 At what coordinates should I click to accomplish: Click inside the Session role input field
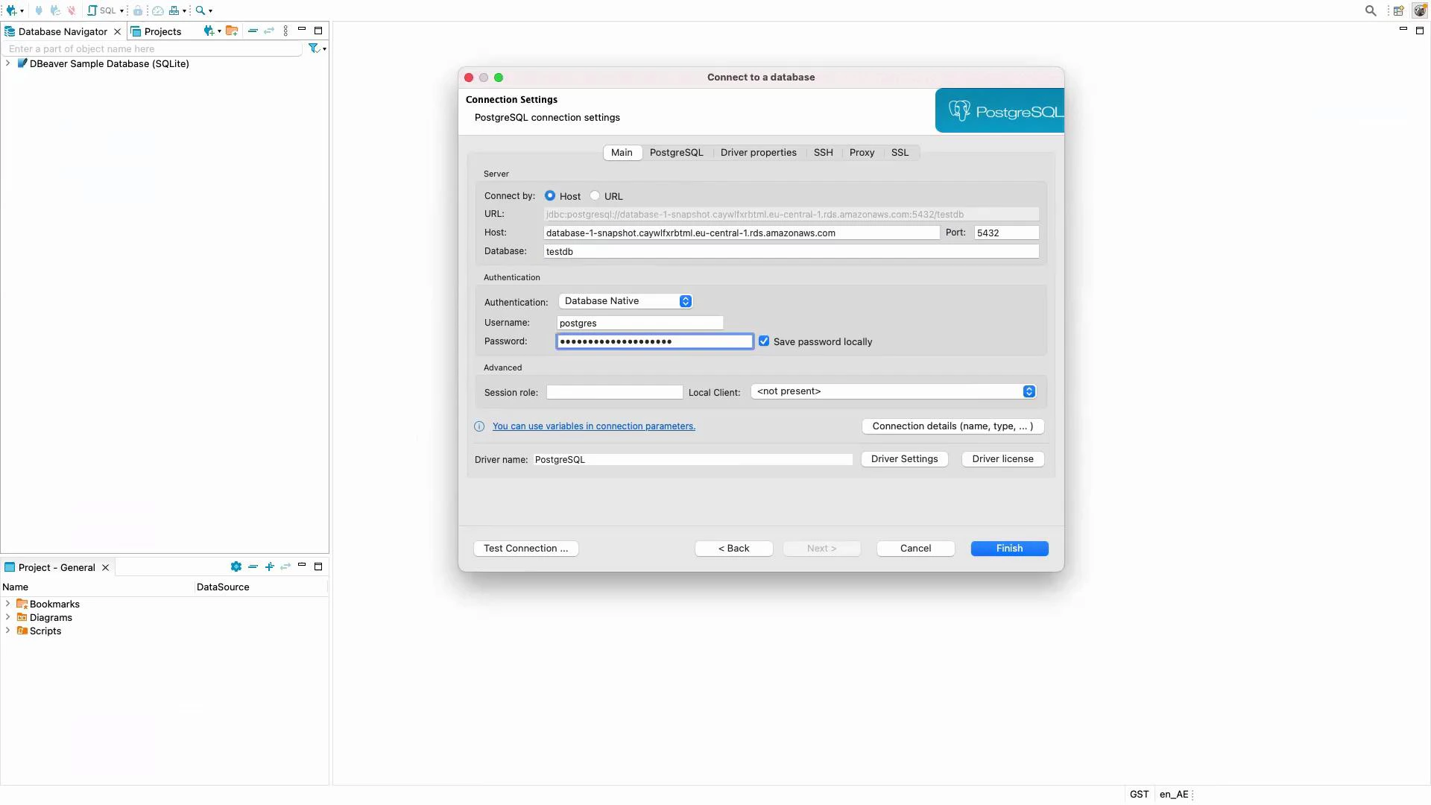click(x=613, y=392)
